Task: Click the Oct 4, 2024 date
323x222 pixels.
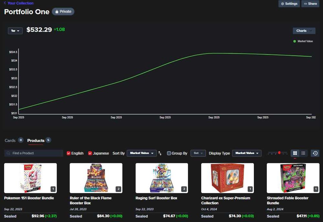Action: click(209, 209)
